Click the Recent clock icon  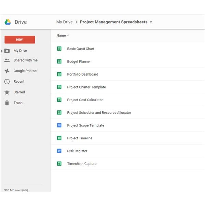tap(7, 82)
